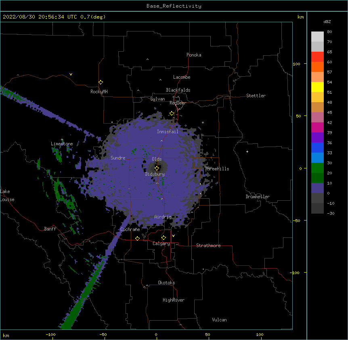Click the Airdrie city label
This screenshot has width=348, height=340.
[x=163, y=217]
